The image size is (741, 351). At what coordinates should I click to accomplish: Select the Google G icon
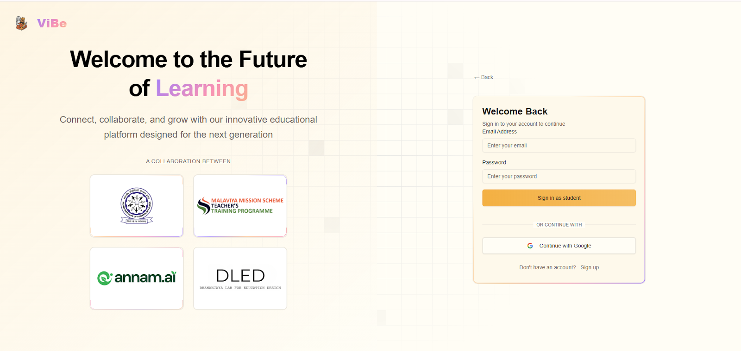[530, 246]
